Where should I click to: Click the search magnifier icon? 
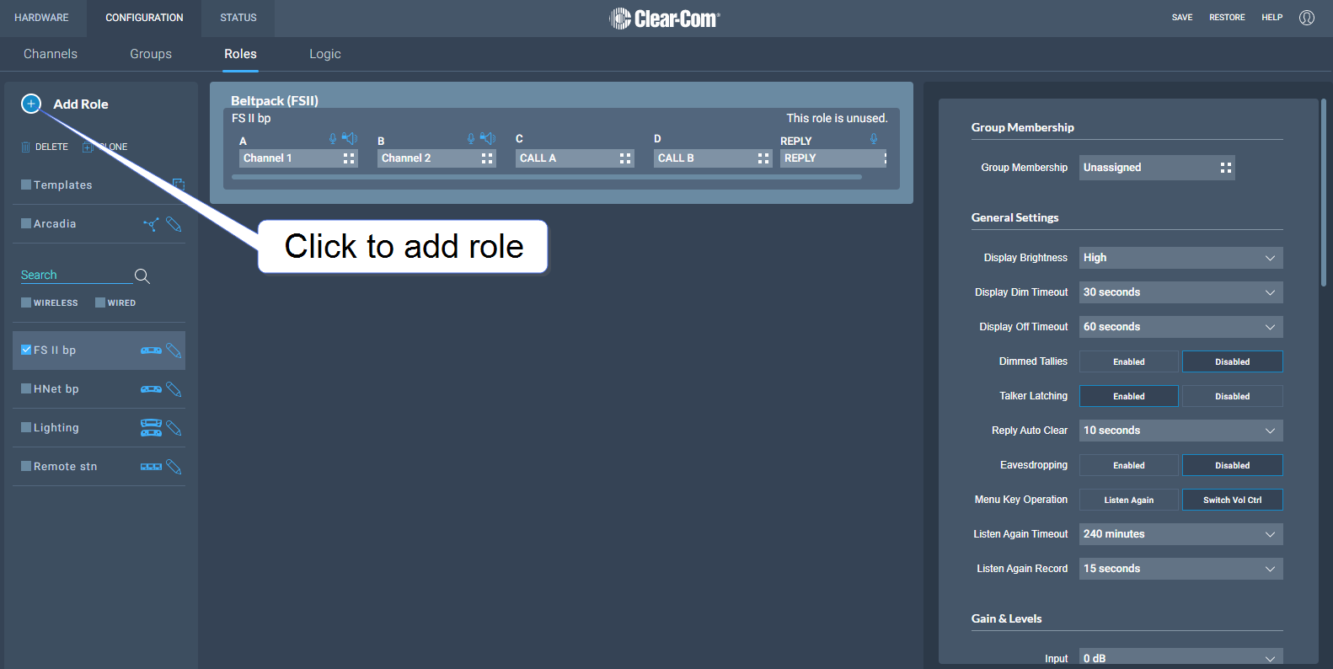pyautogui.click(x=142, y=276)
